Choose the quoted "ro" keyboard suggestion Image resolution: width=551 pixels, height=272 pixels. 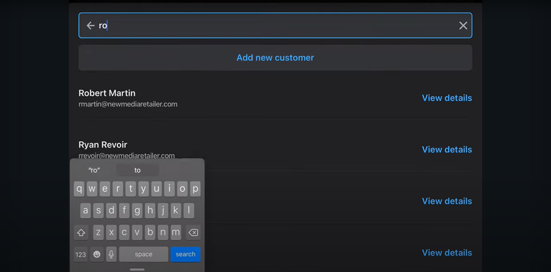tap(94, 170)
